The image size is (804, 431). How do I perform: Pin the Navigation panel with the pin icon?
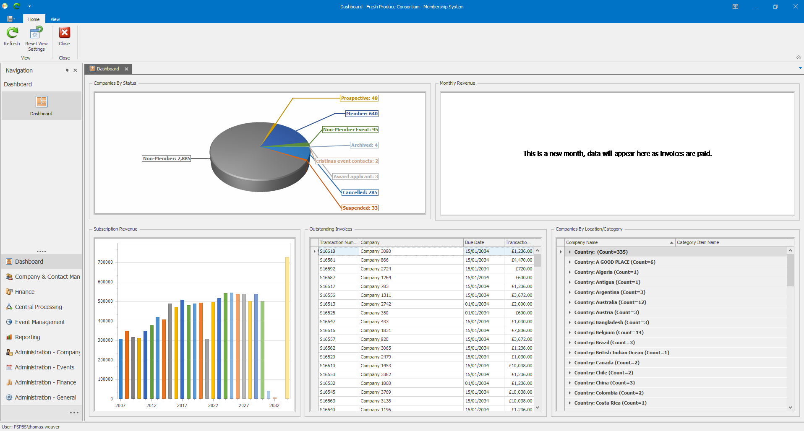pos(67,70)
